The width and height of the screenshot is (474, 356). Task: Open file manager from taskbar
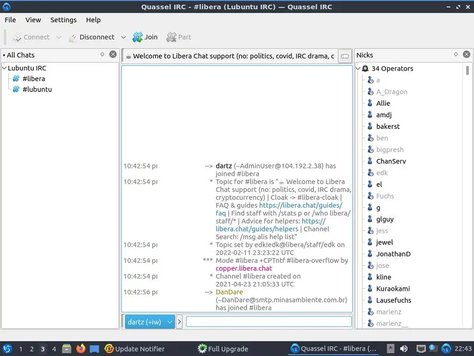pyautogui.click(x=67, y=349)
